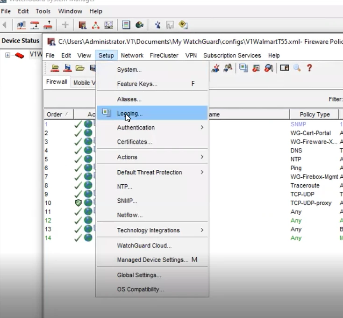Open the Network menu in Policy Manager
343x318 pixels.
(x=132, y=55)
